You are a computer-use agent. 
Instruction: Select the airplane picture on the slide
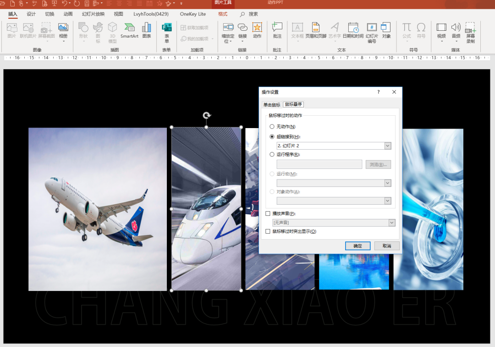pyautogui.click(x=98, y=209)
